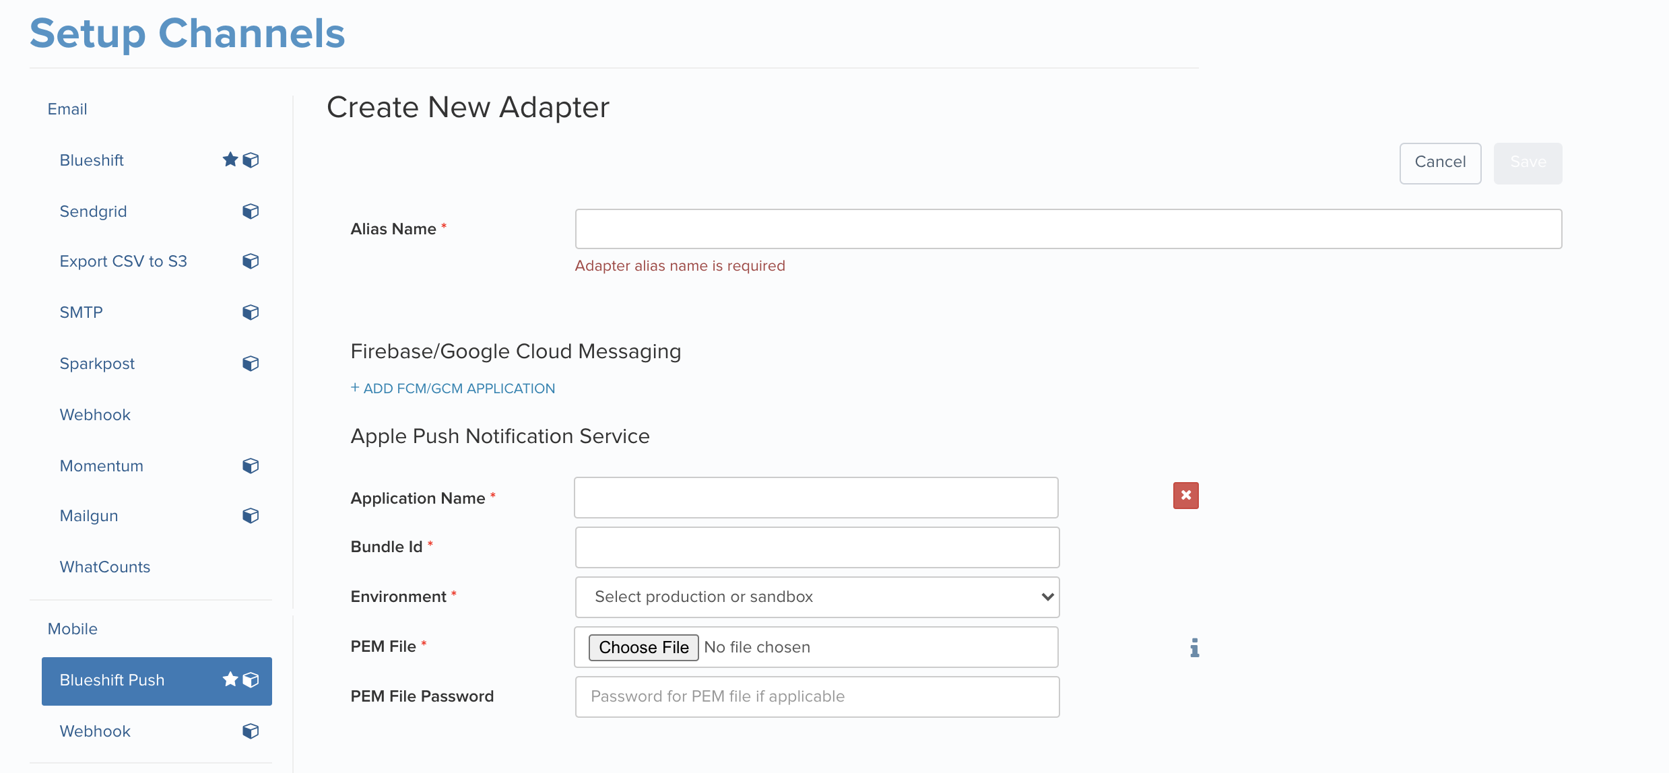Click the Setup Channels page title

click(187, 33)
